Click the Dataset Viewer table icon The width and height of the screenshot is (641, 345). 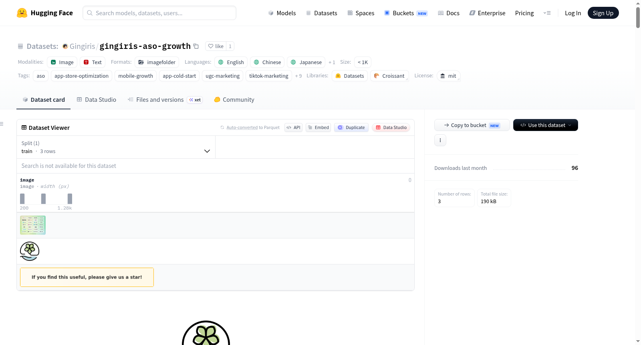point(24,127)
